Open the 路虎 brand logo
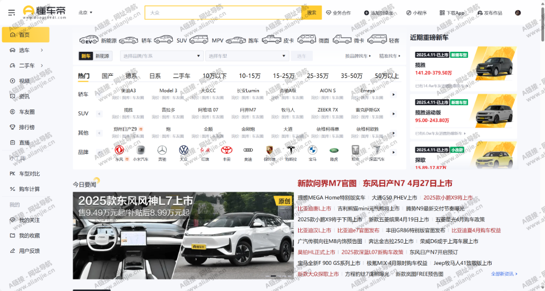This screenshot has height=291, width=545. (x=334, y=150)
